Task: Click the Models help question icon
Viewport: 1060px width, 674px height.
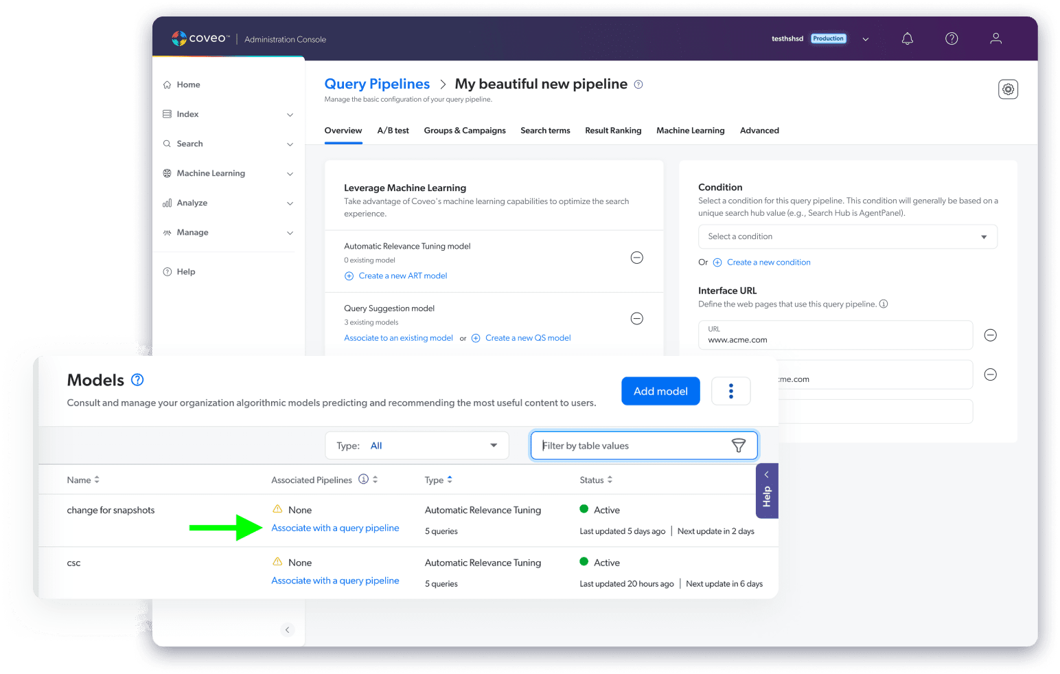Action: coord(137,380)
